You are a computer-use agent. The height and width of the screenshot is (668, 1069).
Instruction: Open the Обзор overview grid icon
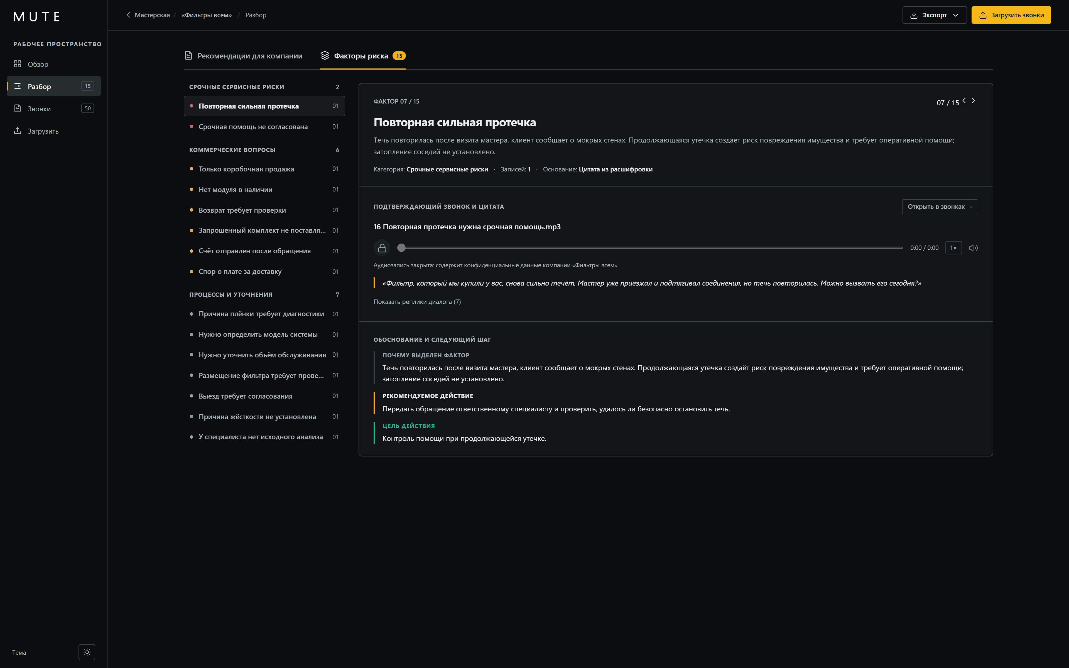point(18,64)
